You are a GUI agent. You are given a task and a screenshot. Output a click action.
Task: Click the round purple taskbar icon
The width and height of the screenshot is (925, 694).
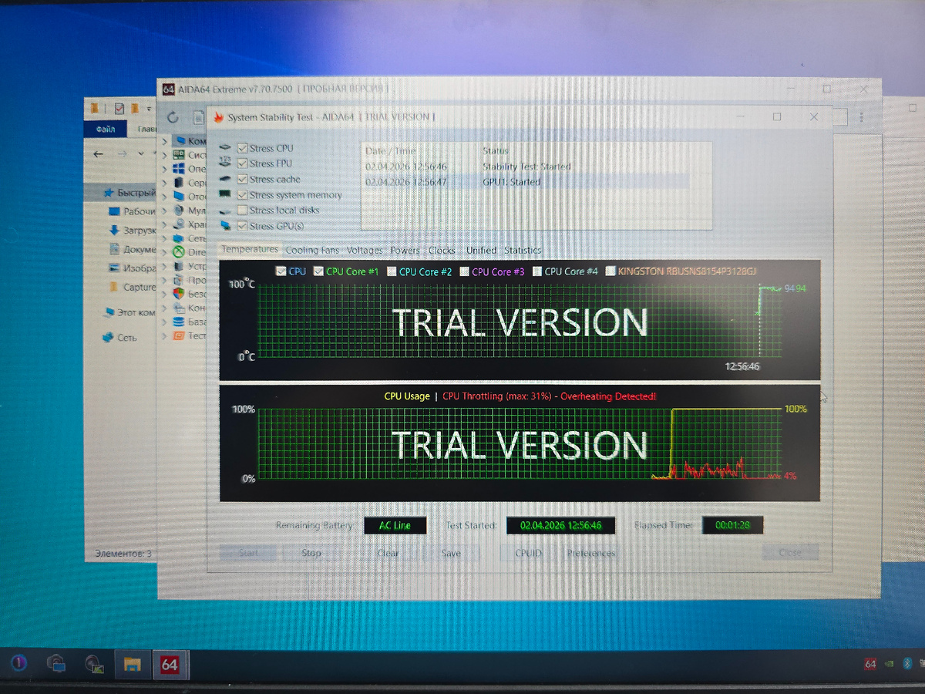click(19, 663)
